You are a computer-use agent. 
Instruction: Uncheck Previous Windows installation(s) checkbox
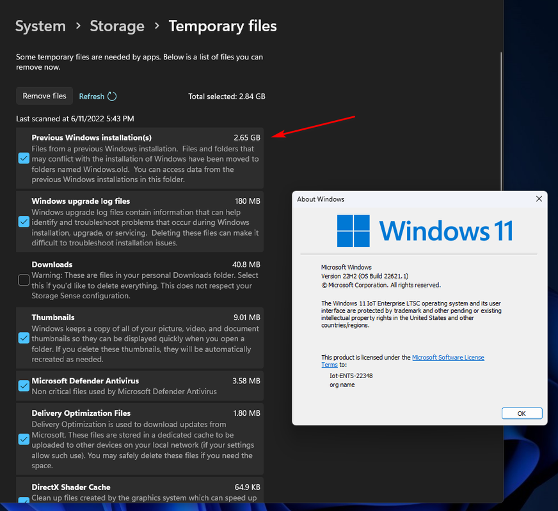click(x=24, y=158)
